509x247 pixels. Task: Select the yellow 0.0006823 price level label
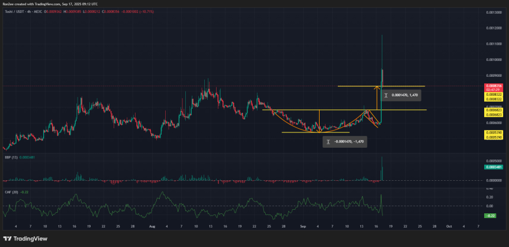tap(492, 110)
